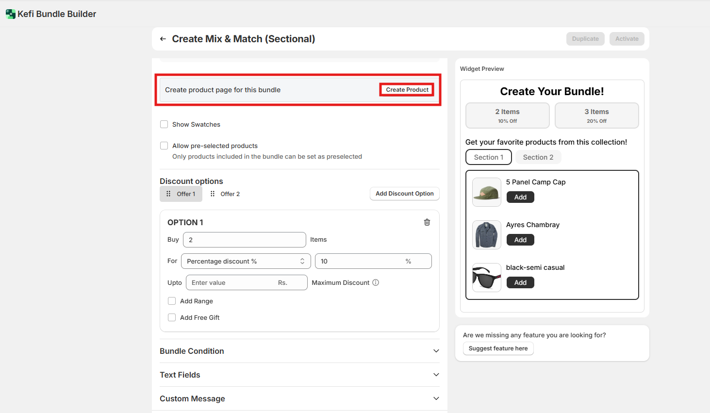Select the 3 Items 20% Off tier
The height and width of the screenshot is (413, 710).
[596, 116]
